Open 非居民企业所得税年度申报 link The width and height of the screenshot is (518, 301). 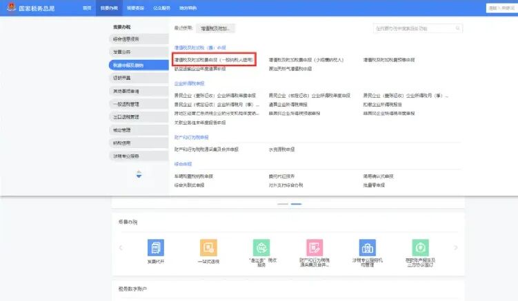coord(389,113)
